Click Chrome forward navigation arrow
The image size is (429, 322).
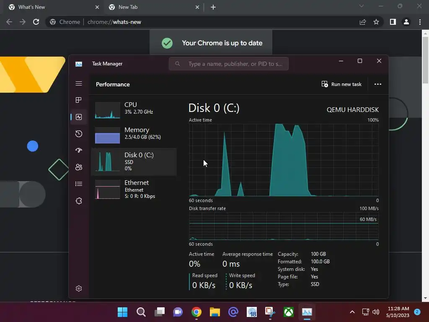(x=23, y=22)
